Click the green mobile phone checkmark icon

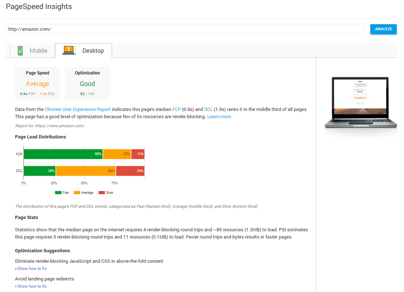click(x=20, y=51)
